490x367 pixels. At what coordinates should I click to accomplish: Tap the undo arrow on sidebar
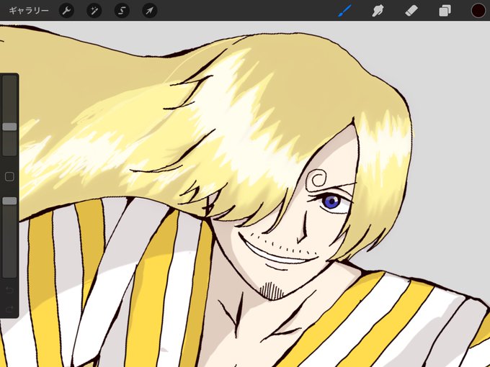[x=9, y=290]
